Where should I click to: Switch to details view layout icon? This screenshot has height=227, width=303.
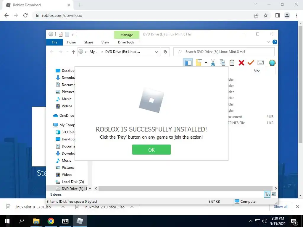coord(267,194)
